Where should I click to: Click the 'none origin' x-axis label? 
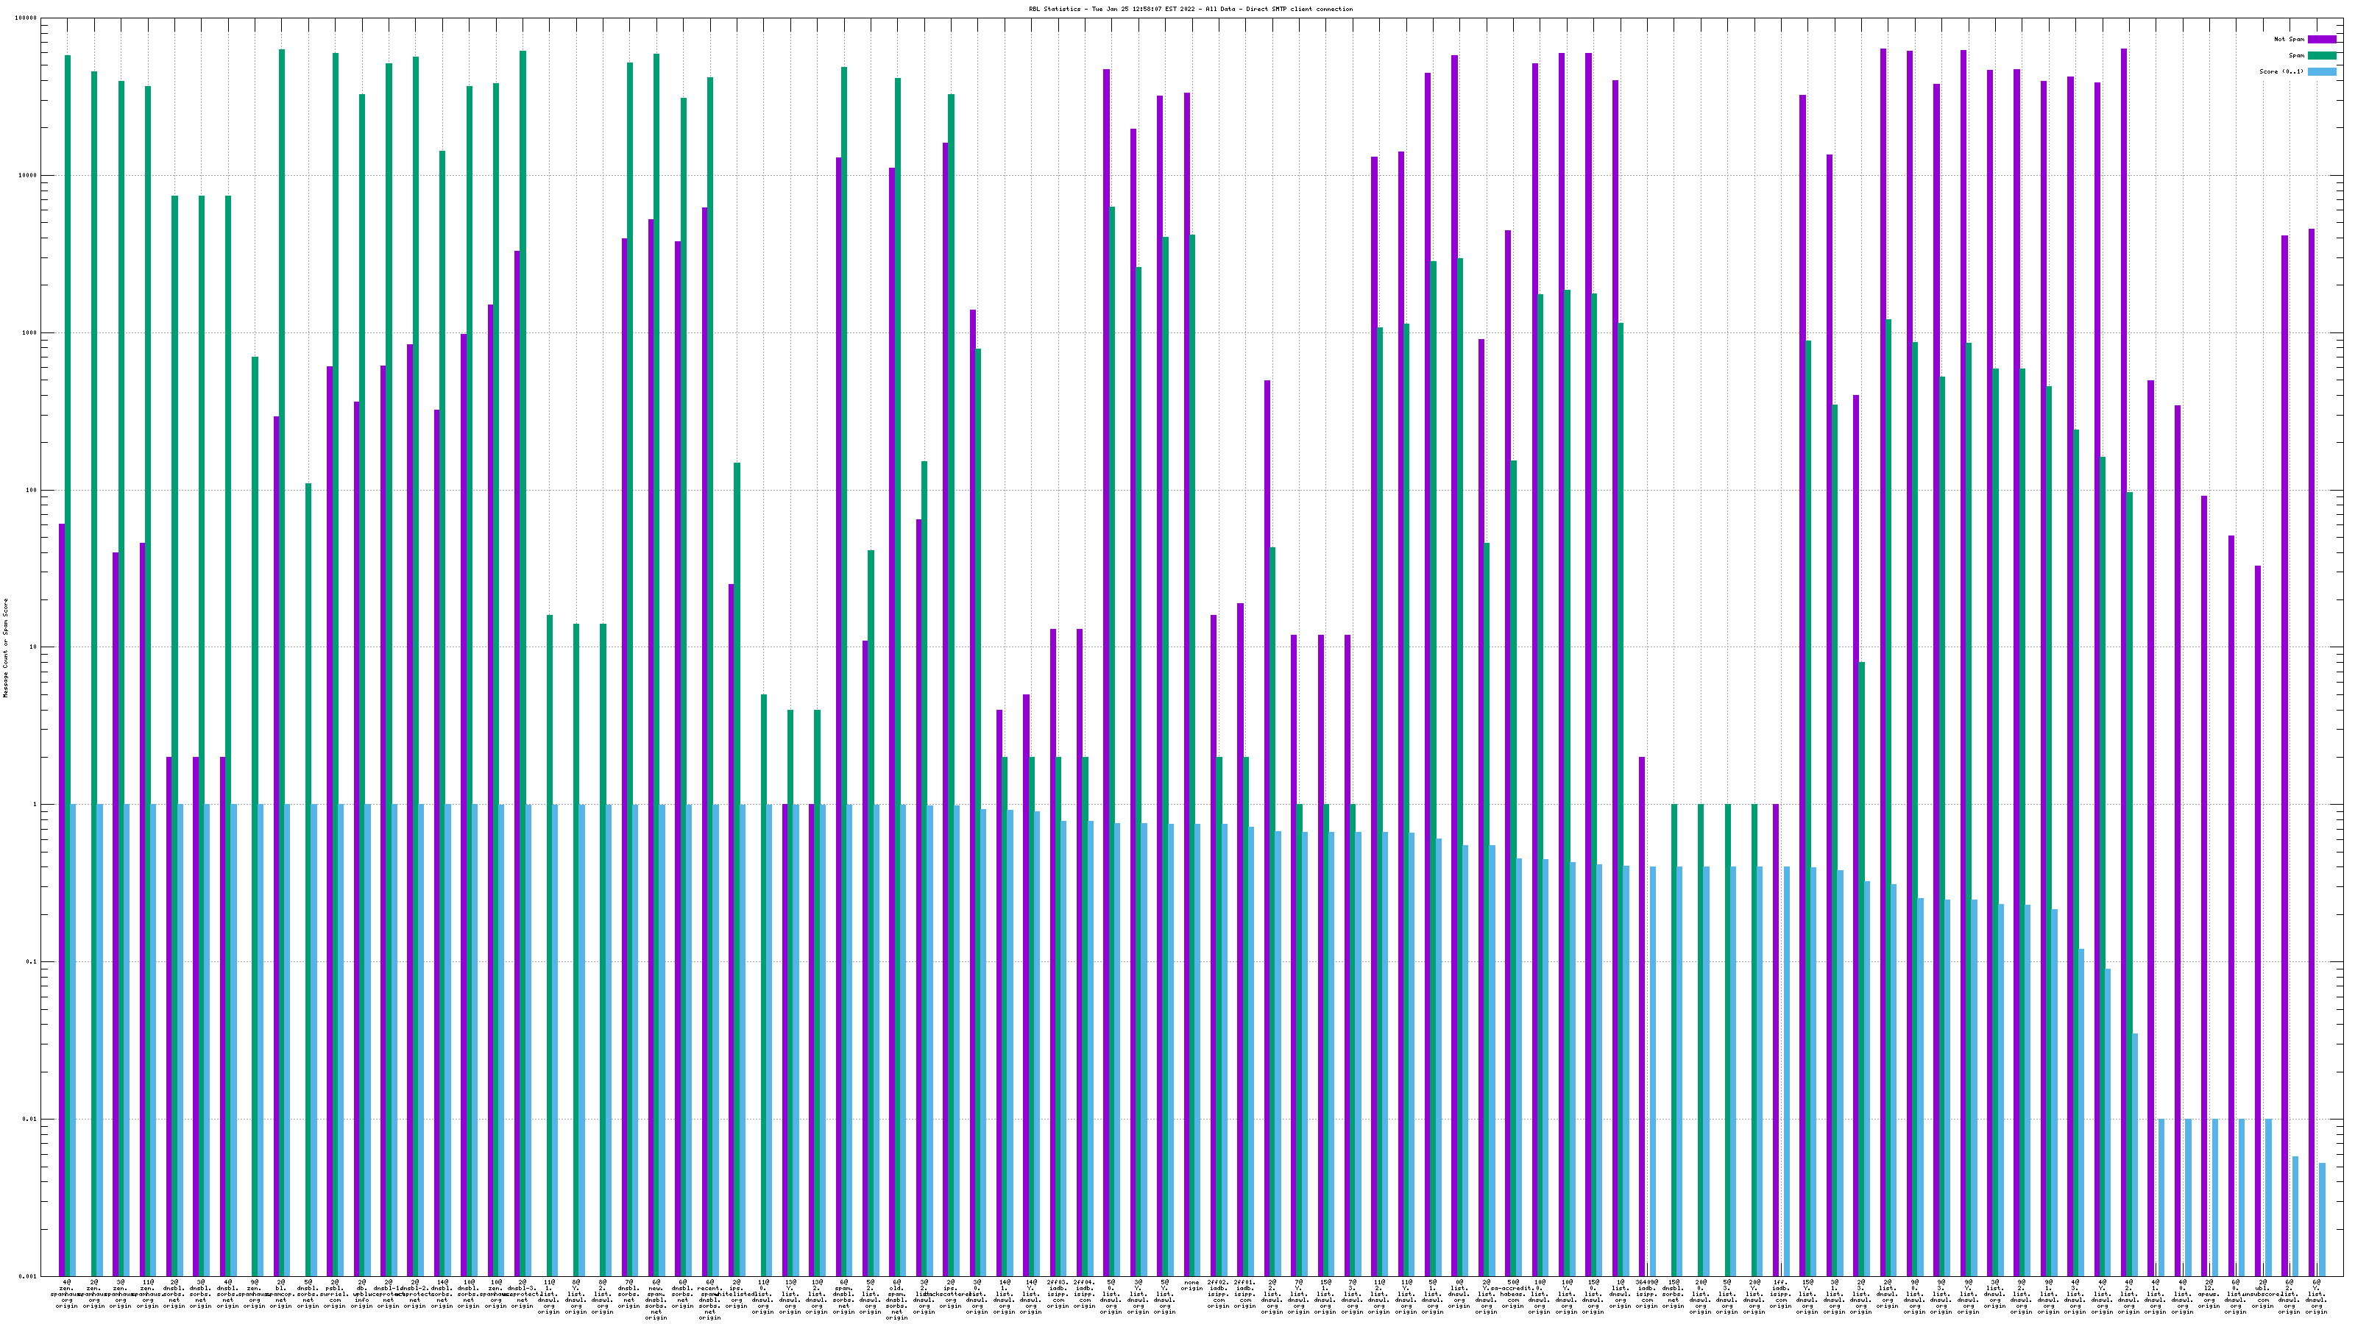coord(1191,1286)
